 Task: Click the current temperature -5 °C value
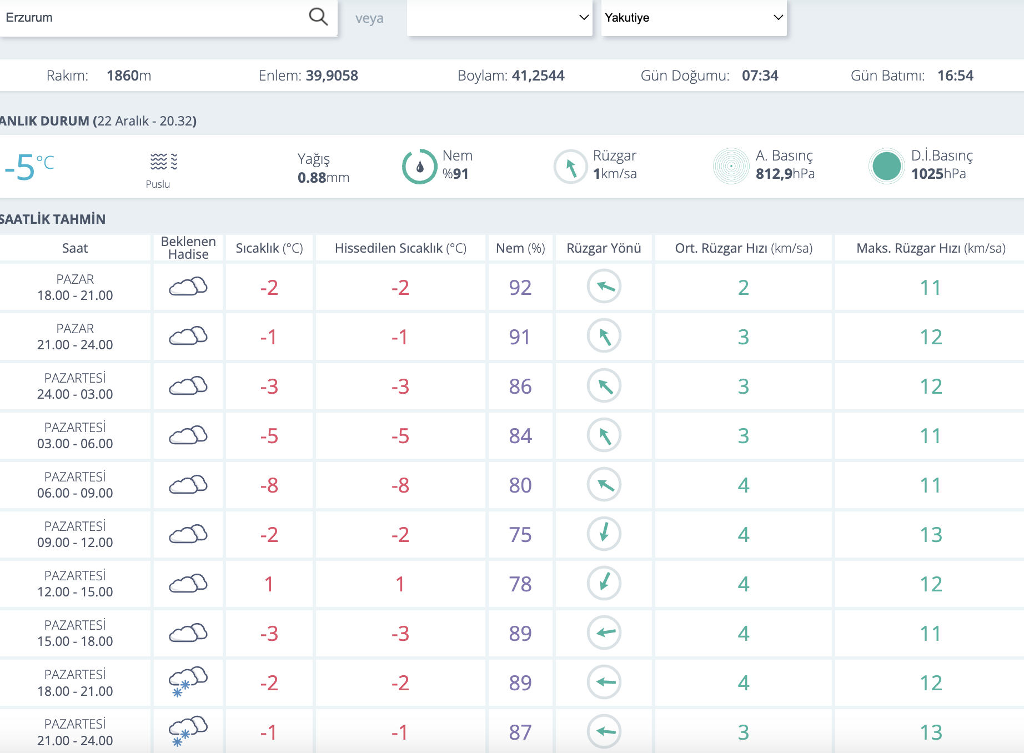tap(29, 167)
